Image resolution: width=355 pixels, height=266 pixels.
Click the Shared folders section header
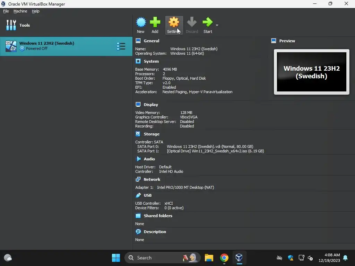[158, 216]
